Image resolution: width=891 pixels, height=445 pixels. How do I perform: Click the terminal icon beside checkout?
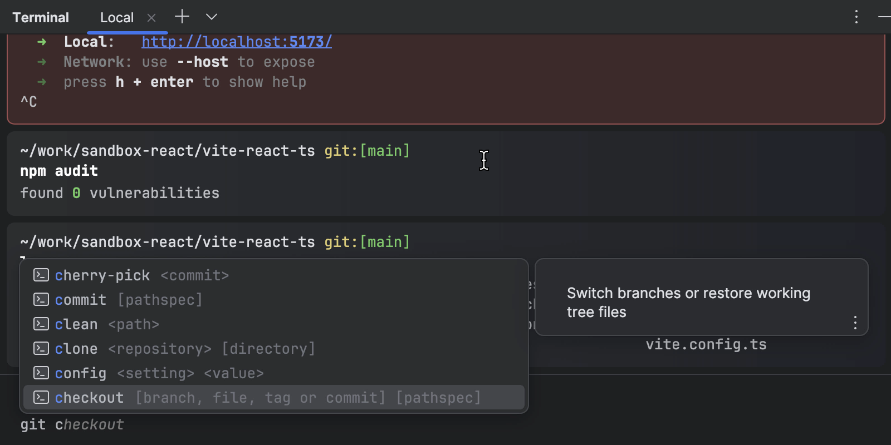(x=41, y=397)
